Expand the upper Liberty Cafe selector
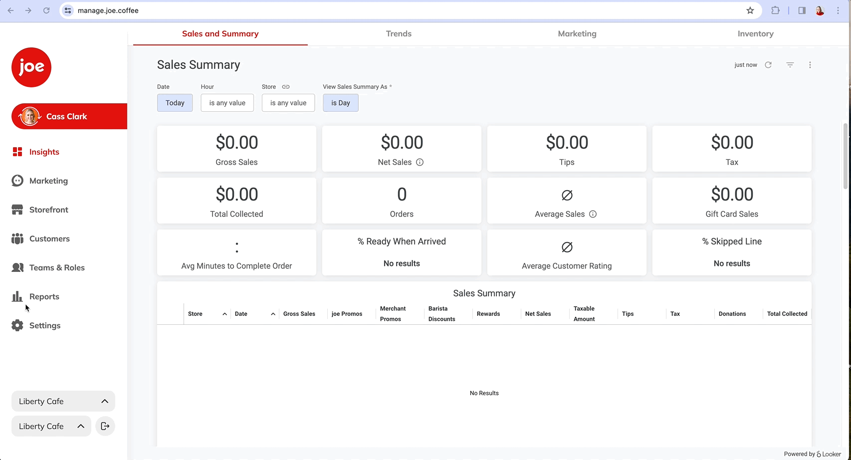Viewport: 851px width, 460px height. click(x=63, y=401)
